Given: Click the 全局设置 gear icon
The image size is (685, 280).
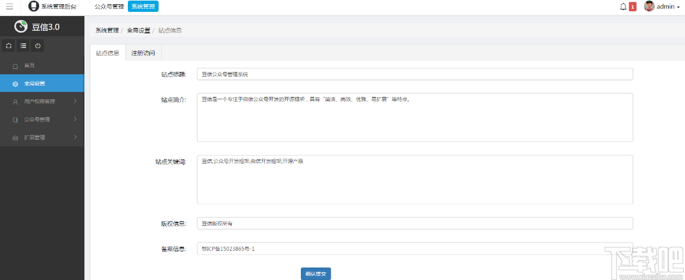Looking at the screenshot, I should coord(15,84).
